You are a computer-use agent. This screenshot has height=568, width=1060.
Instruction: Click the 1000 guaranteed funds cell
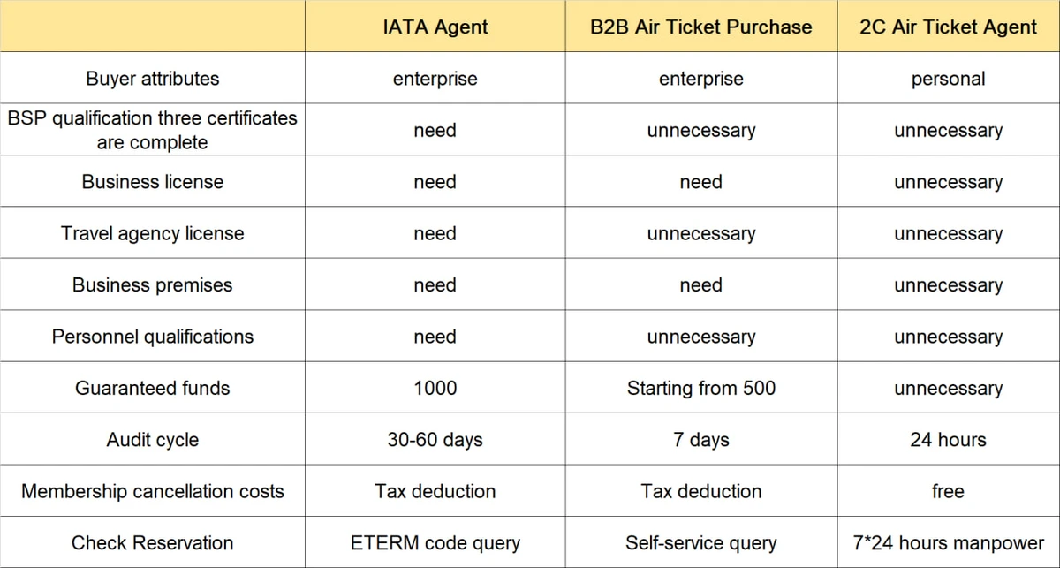click(435, 389)
